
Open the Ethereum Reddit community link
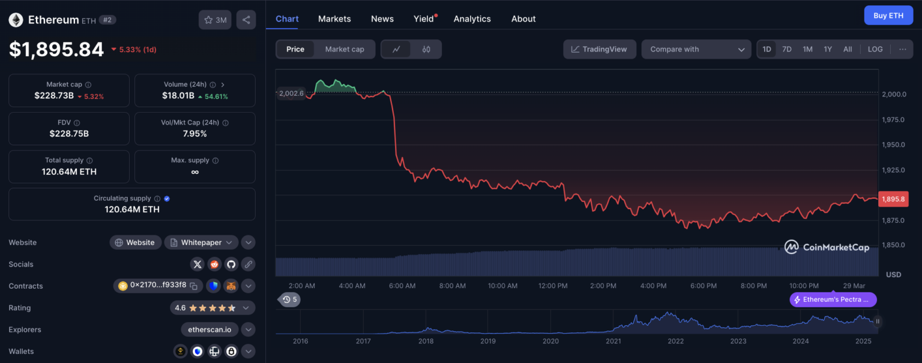click(x=214, y=264)
